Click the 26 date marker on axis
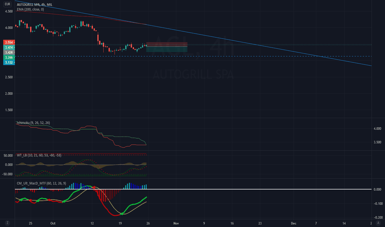385x227 pixels. tap(148, 223)
